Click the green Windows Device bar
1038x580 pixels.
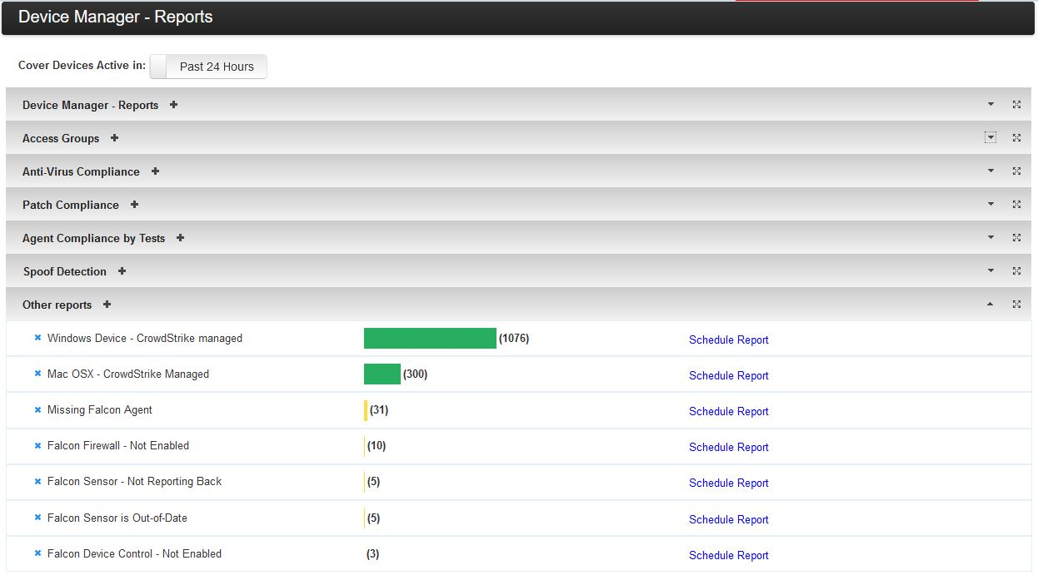[x=430, y=338]
